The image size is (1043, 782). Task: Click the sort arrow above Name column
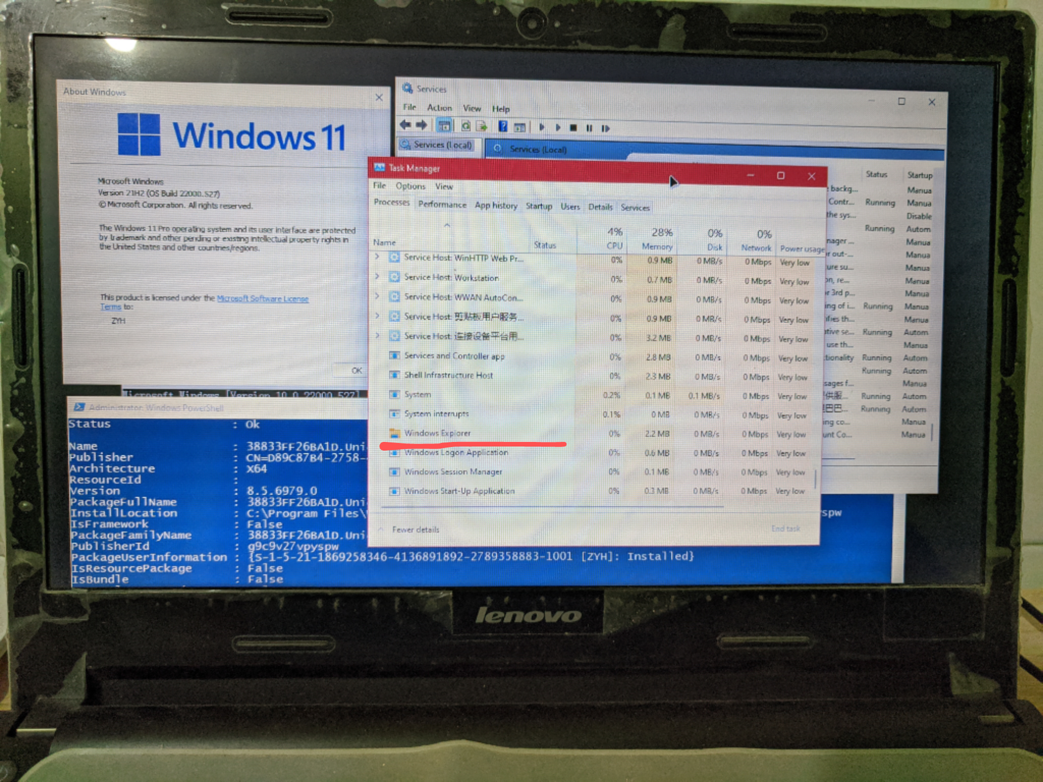(447, 225)
